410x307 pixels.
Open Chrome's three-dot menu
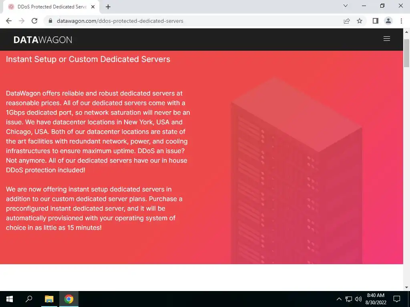tap(401, 21)
